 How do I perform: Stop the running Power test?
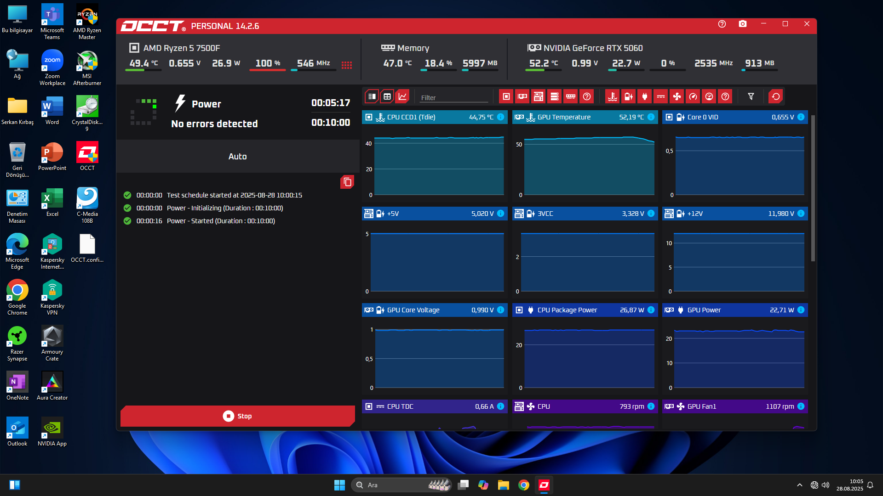(237, 416)
